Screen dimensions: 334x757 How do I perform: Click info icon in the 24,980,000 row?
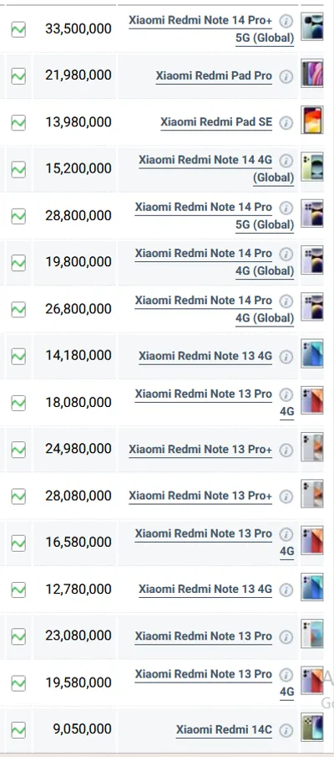tap(286, 451)
